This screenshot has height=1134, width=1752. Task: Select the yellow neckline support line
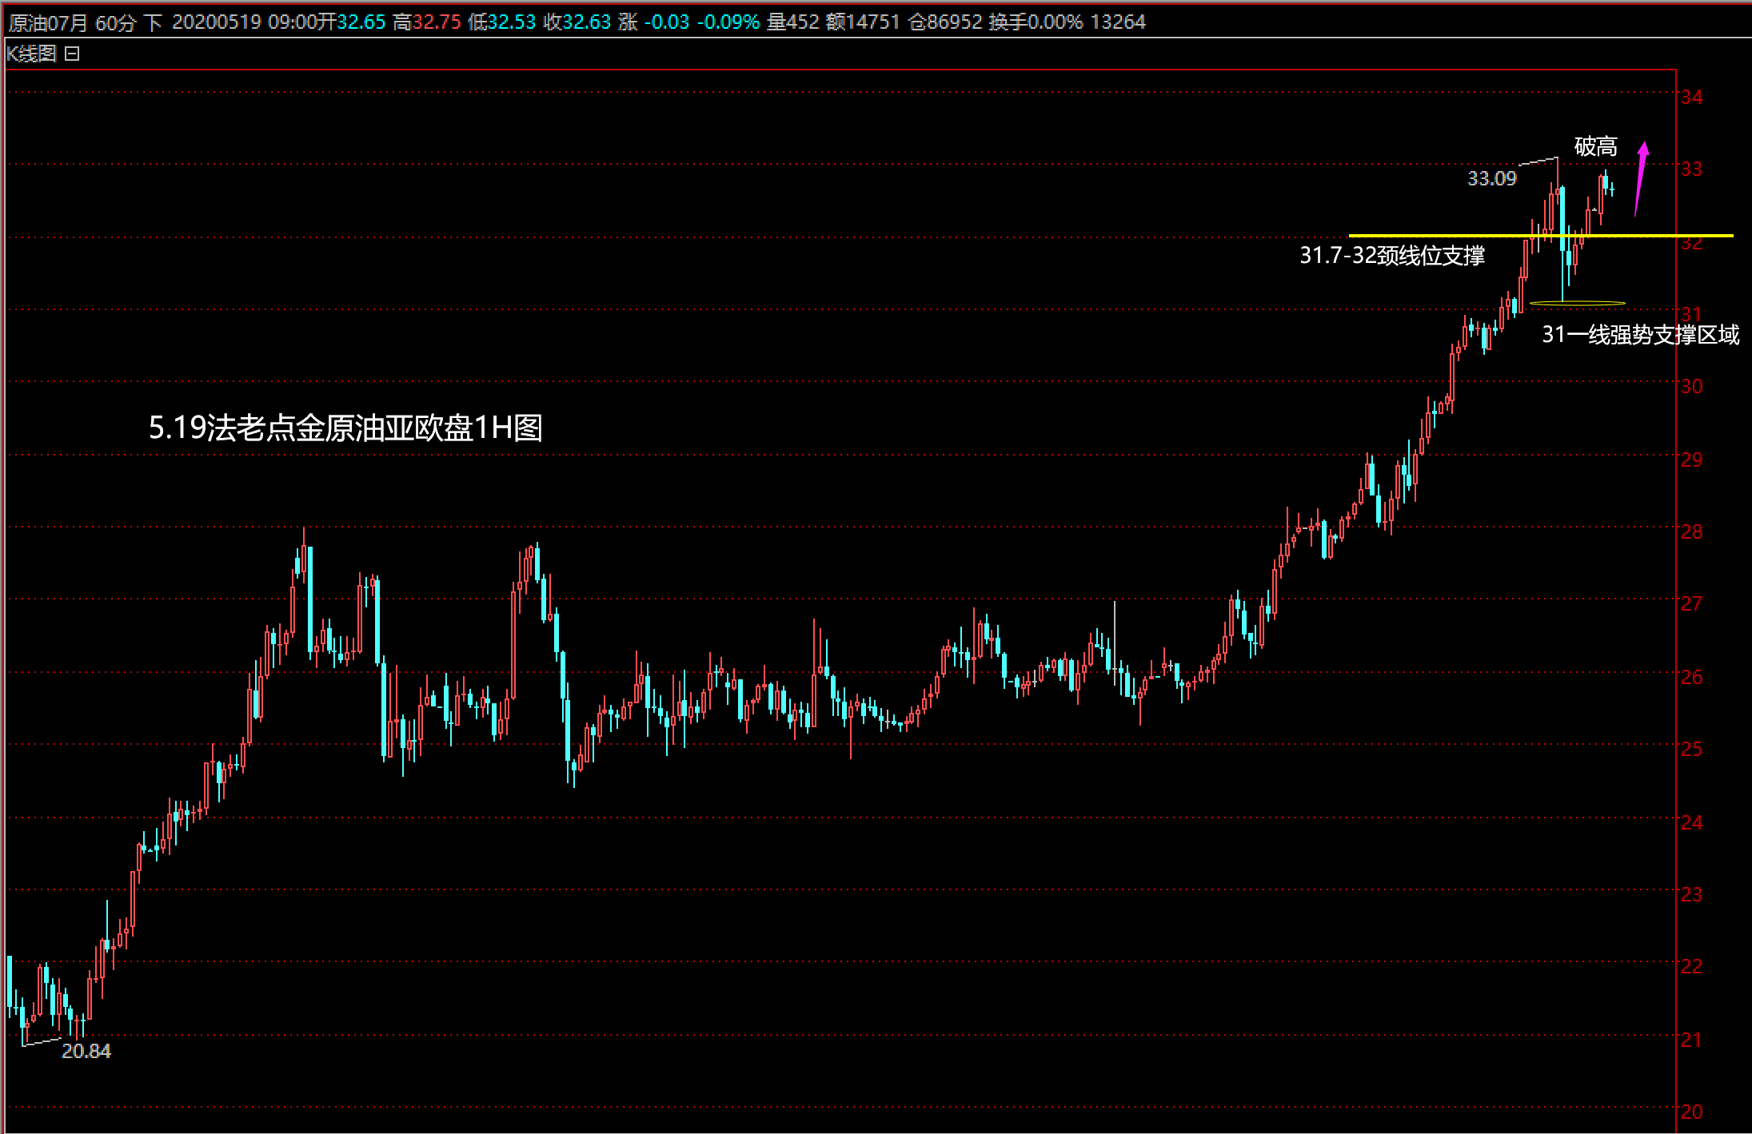[1439, 236]
